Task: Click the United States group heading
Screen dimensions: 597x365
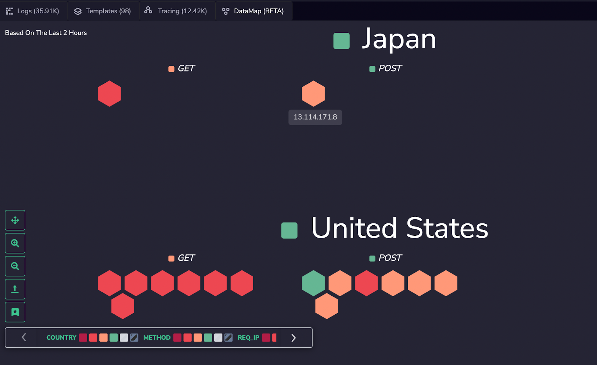Action: (400, 228)
